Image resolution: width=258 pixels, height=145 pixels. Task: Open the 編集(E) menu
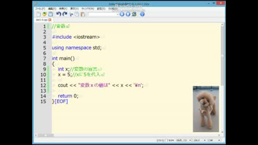point(52,9)
